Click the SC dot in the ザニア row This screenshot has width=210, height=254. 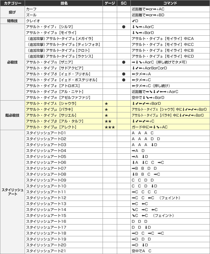coord(124,62)
